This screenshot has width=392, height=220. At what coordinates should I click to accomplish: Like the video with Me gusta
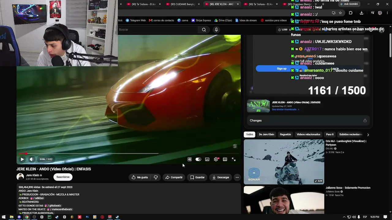pos(140,177)
